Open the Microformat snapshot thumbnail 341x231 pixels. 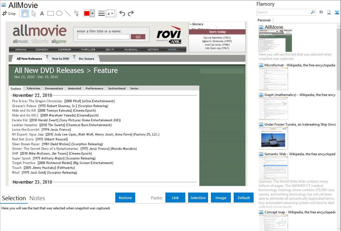coord(273,79)
